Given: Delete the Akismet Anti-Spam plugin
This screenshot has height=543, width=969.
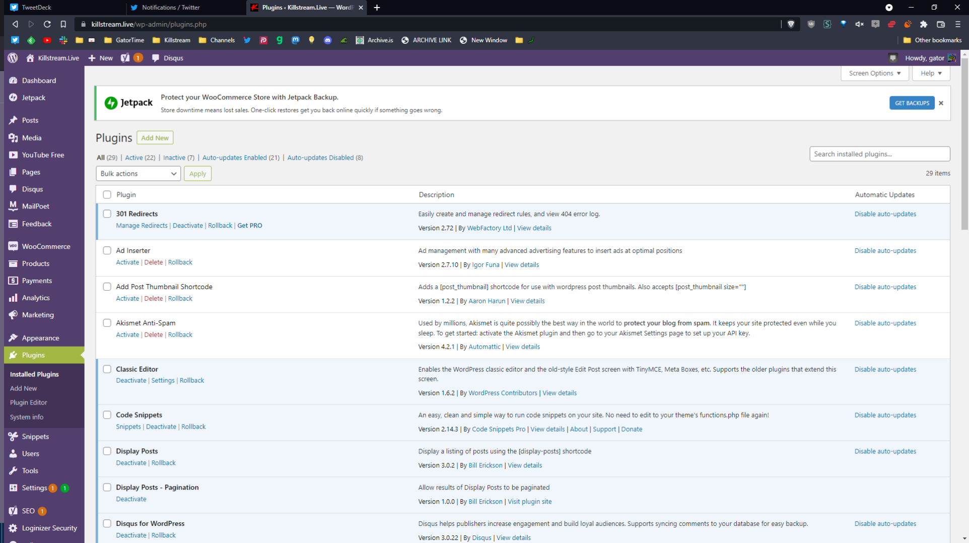Looking at the screenshot, I should pos(153,335).
